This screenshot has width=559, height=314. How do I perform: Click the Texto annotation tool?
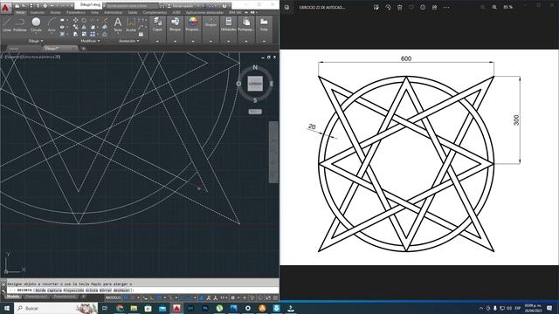pos(118,24)
